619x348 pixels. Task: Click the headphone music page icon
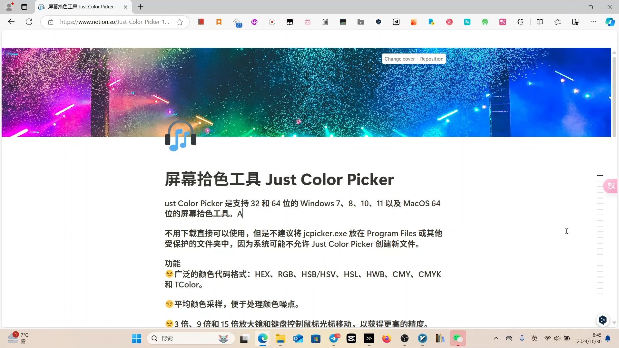[x=181, y=136]
